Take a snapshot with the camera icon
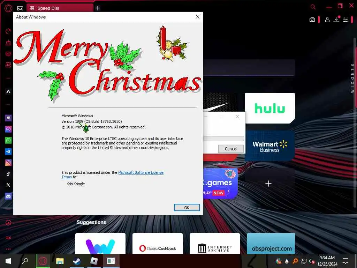Screen dimensions: 357x268 coord(312,20)
